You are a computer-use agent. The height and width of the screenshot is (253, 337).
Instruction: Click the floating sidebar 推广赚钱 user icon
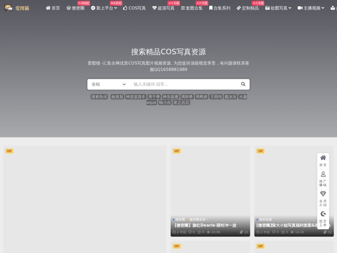323,174
